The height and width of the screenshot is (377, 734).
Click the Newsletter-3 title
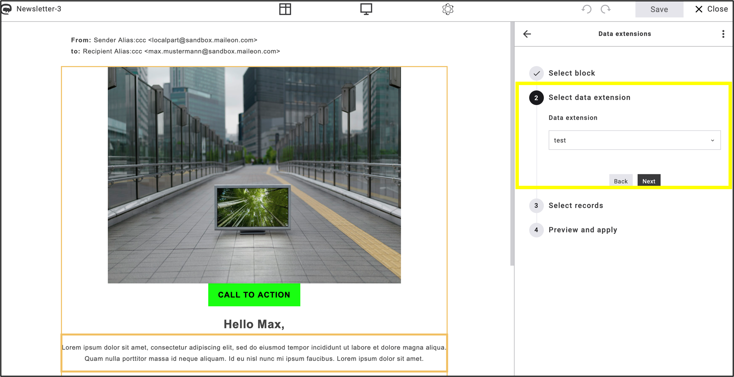[40, 9]
